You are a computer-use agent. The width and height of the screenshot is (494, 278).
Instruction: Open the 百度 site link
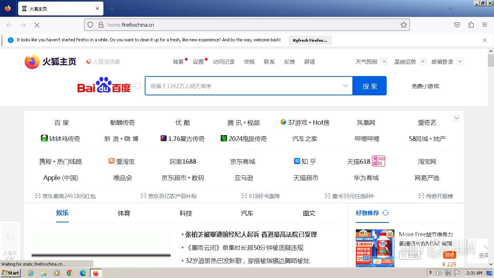click(61, 122)
